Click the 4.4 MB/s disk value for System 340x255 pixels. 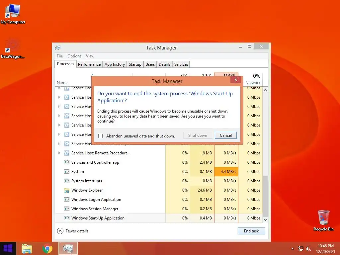[226, 172]
